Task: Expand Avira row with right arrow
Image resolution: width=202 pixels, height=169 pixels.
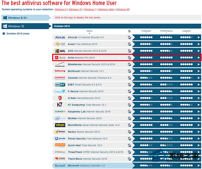Action: coord(199,57)
